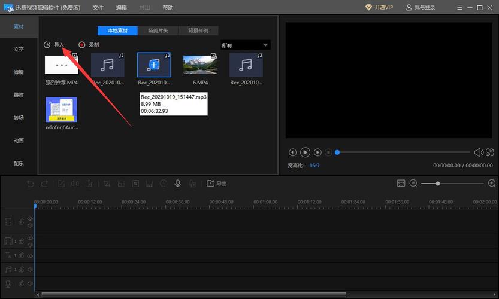
Task: Play the preview video
Action: [305, 152]
